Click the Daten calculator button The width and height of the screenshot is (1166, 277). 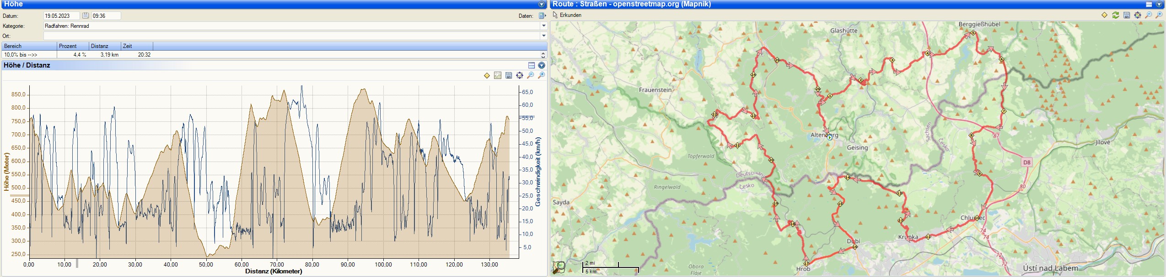(542, 16)
